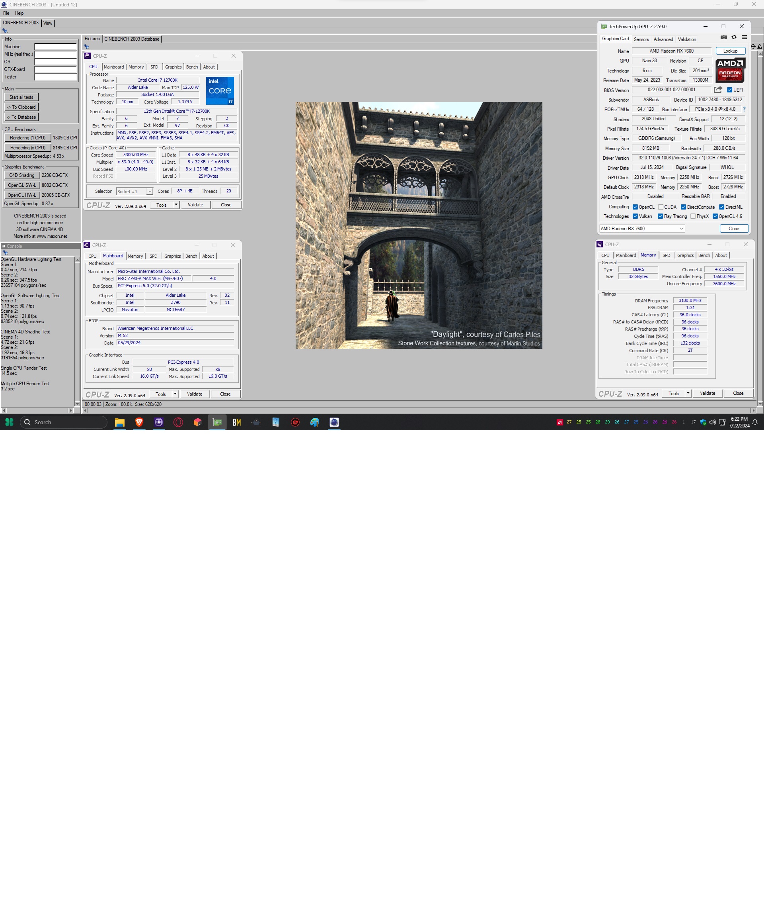Open the AMD Radeon RX 7600 device dropdown
The width and height of the screenshot is (764, 921).
coord(642,229)
